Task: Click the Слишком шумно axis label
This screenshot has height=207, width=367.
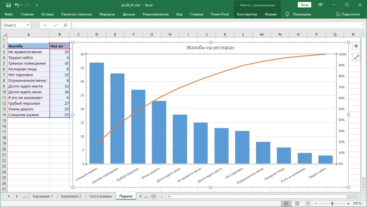Action: point(86,174)
